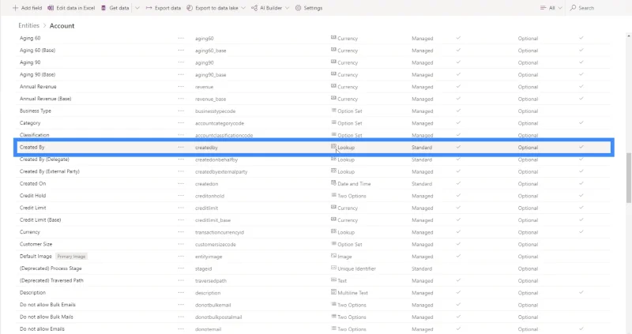Screen dimensions: 632x334
Task: Open Settings via the gear icon
Action: 298,8
